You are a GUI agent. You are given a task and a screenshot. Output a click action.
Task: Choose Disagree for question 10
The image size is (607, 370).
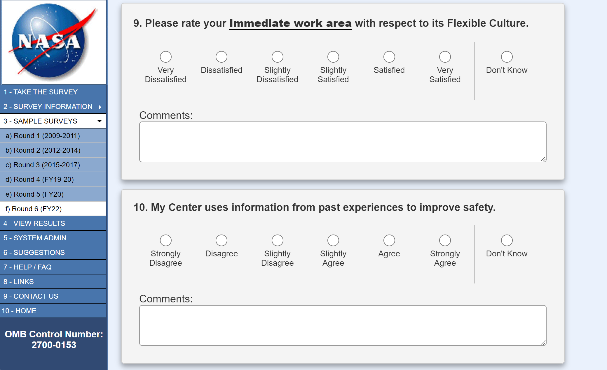(x=221, y=240)
